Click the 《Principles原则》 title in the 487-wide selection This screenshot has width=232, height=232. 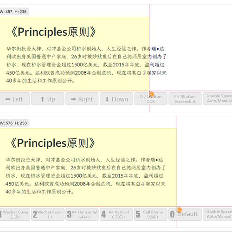tap(54, 32)
